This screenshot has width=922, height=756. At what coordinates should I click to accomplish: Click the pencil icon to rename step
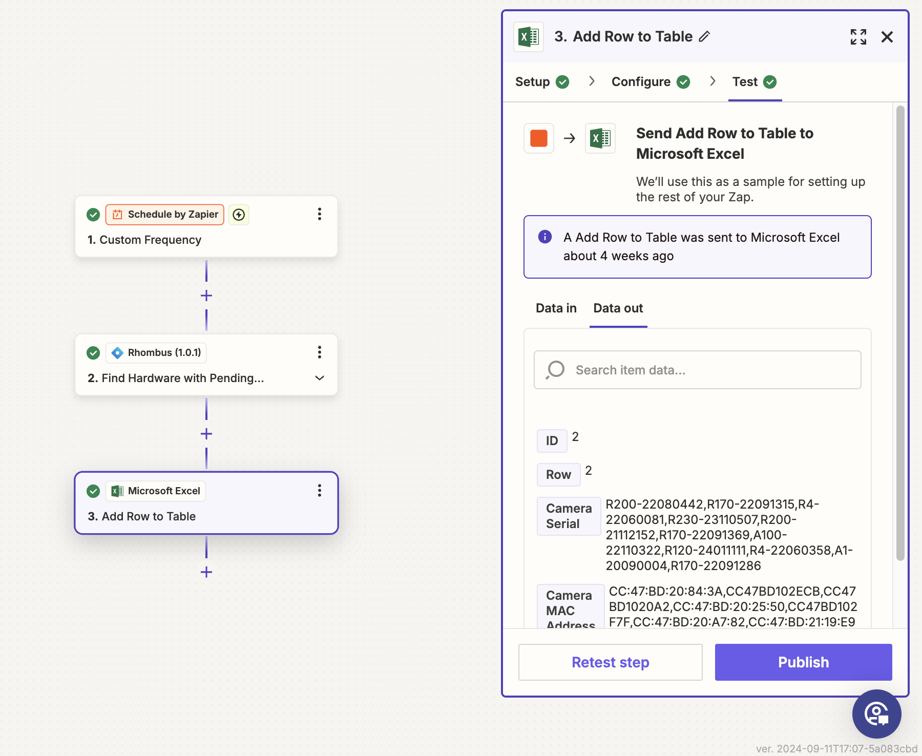tap(705, 36)
